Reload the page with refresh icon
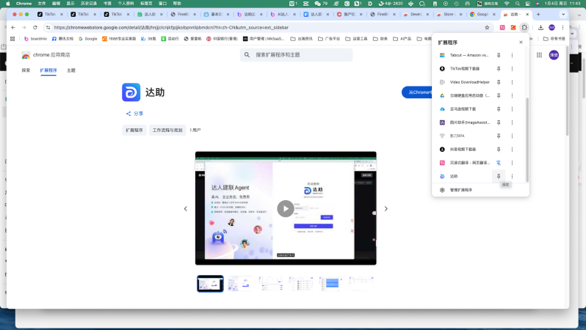Screen dimensions: 586x330 (x=35, y=27)
